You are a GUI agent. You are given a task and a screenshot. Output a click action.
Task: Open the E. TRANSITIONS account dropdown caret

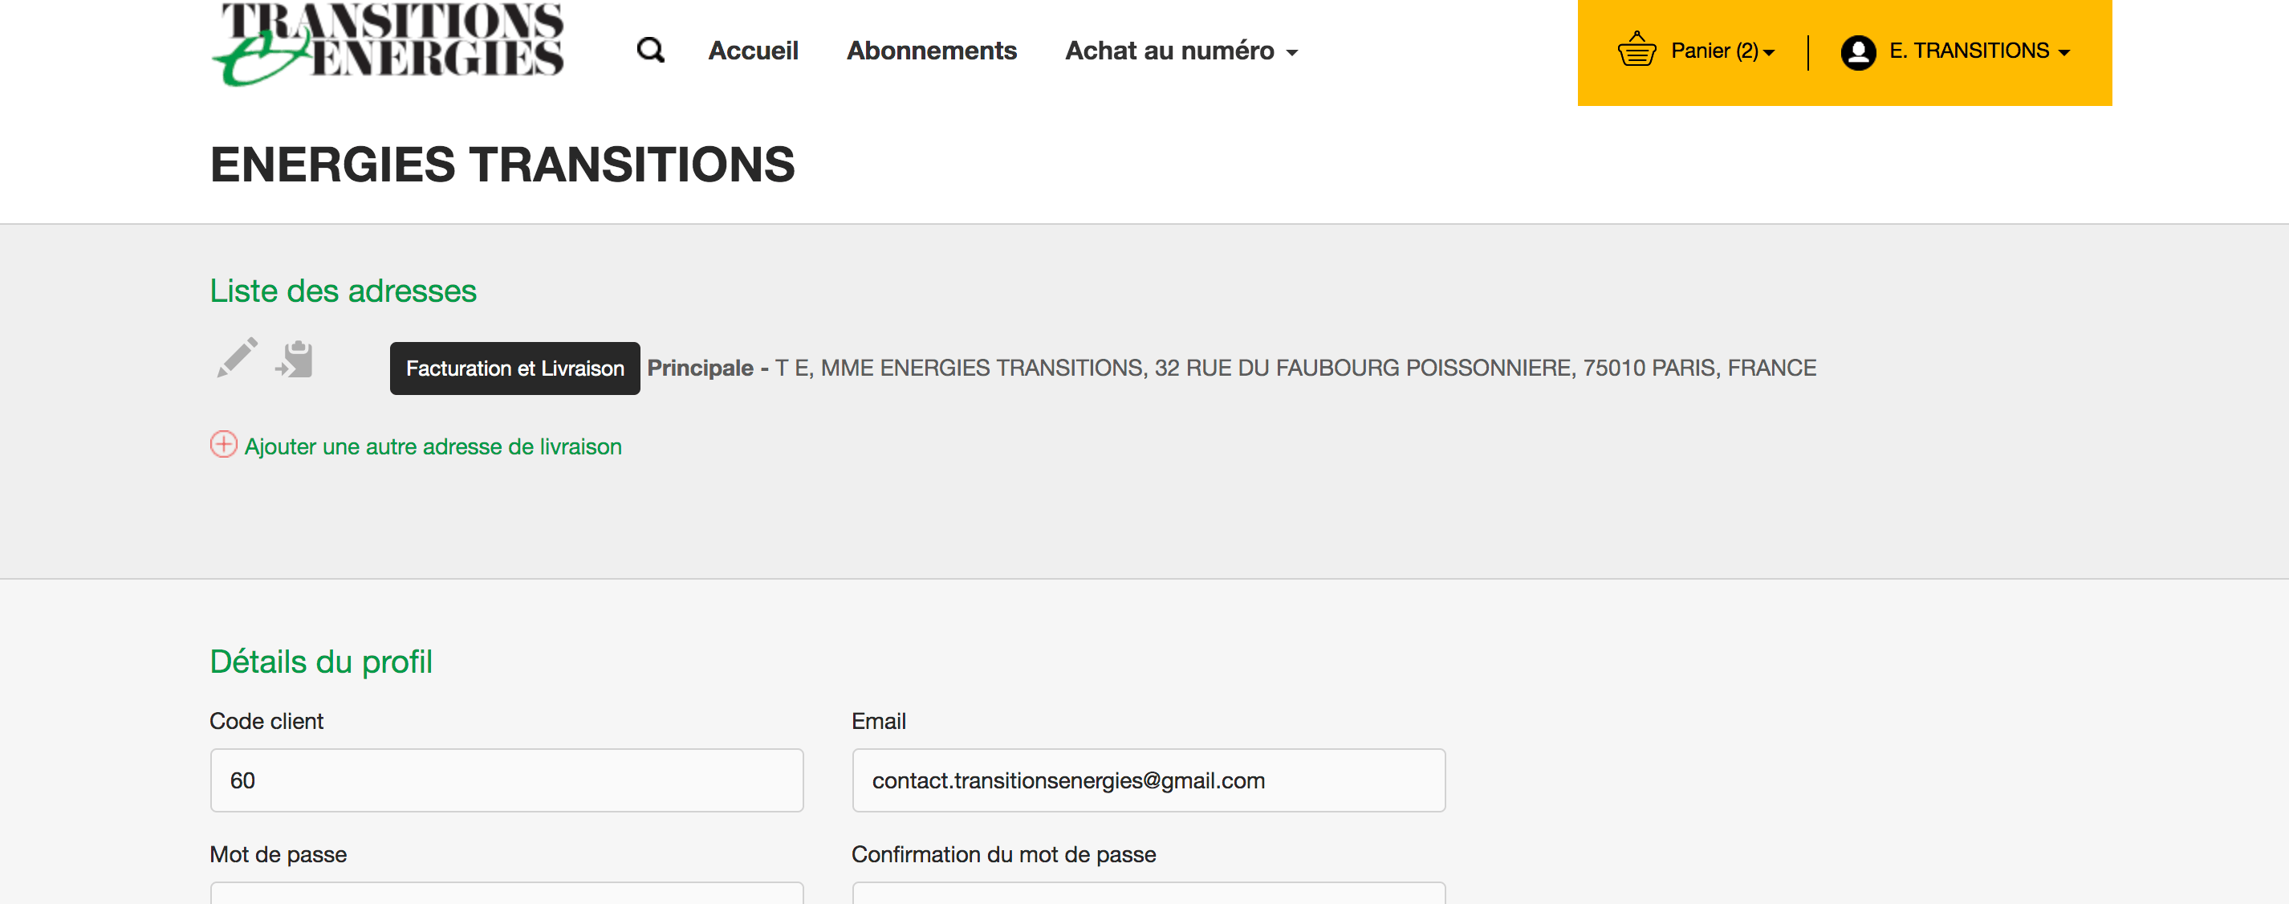[2063, 53]
